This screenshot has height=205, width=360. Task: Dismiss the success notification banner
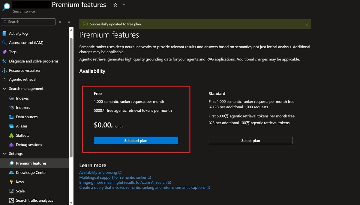[x=306, y=24]
